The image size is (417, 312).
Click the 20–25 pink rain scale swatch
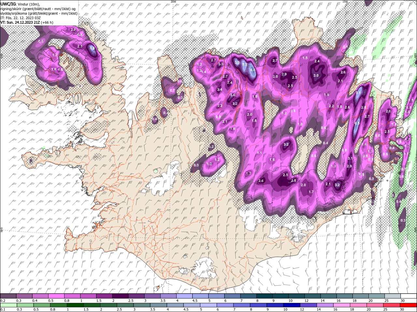(x=375, y=305)
